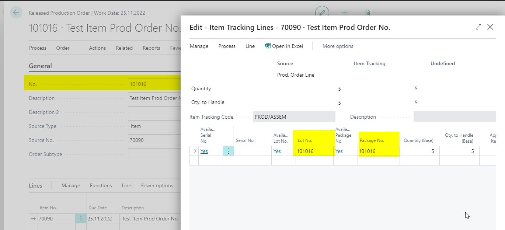Open the three-dot menu beside item 70090

coord(81,219)
